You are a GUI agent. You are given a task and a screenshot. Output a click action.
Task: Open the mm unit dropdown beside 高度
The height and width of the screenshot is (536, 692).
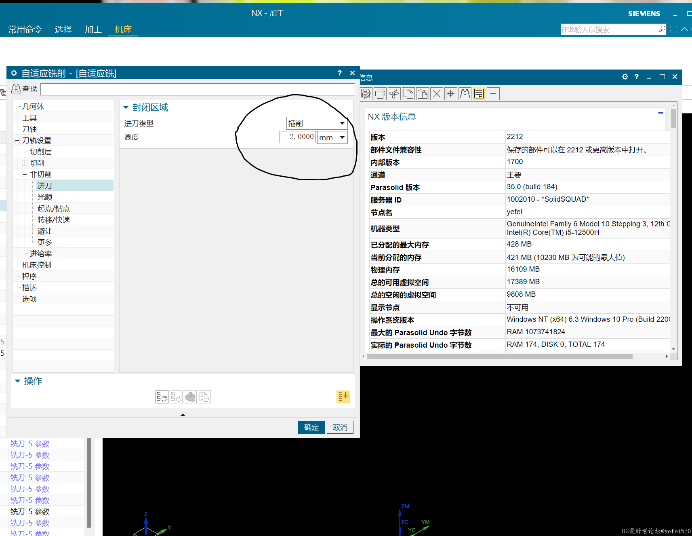click(332, 137)
